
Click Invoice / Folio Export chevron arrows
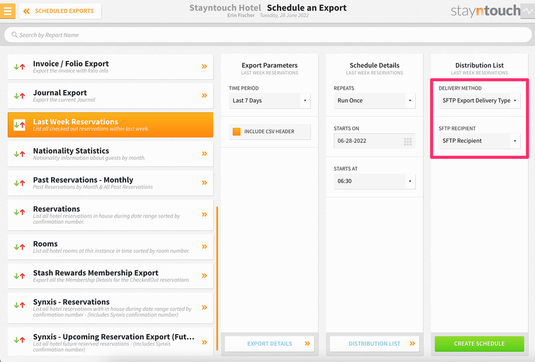pyautogui.click(x=204, y=66)
